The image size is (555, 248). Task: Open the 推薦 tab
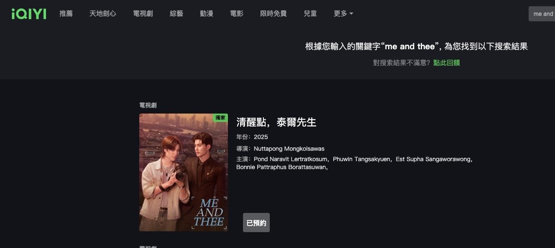tap(66, 14)
